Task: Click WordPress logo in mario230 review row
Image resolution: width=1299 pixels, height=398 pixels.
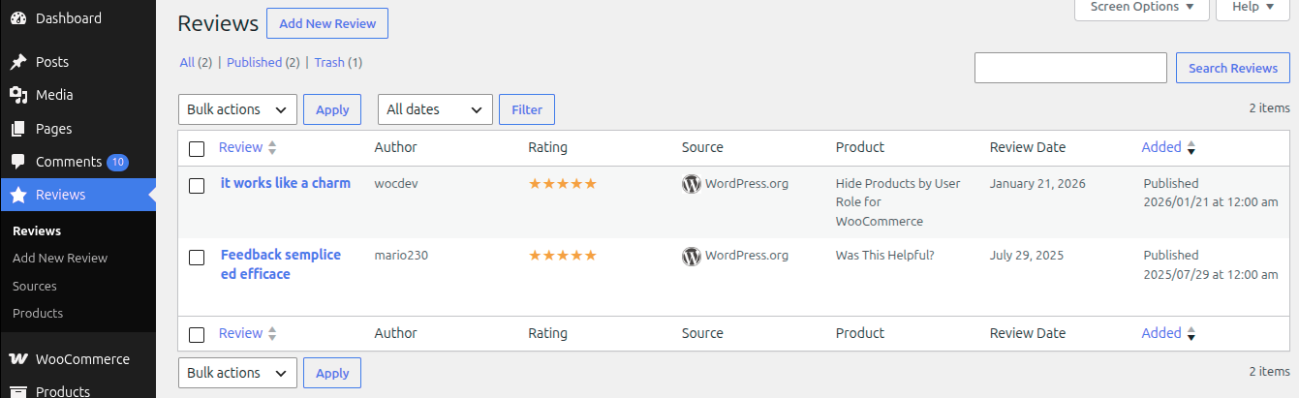Action: [692, 257]
